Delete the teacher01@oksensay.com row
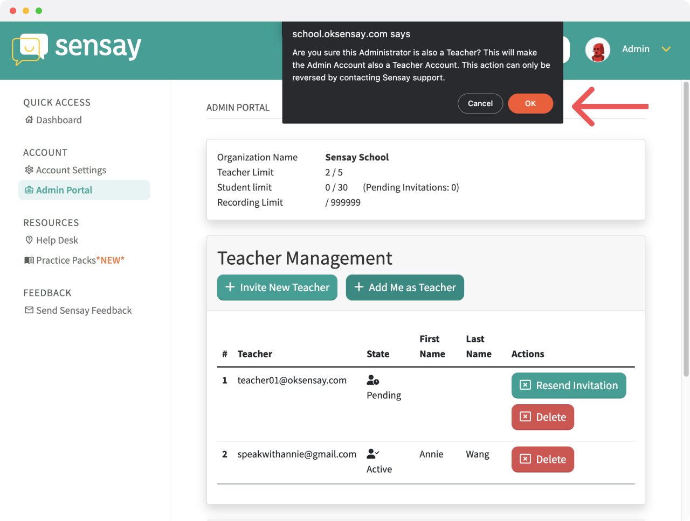690x521 pixels. (x=543, y=417)
